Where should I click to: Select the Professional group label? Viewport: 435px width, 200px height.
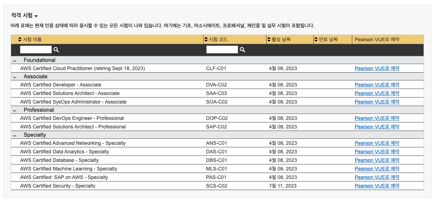[x=39, y=110]
